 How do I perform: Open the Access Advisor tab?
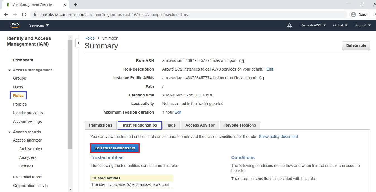pyautogui.click(x=200, y=125)
